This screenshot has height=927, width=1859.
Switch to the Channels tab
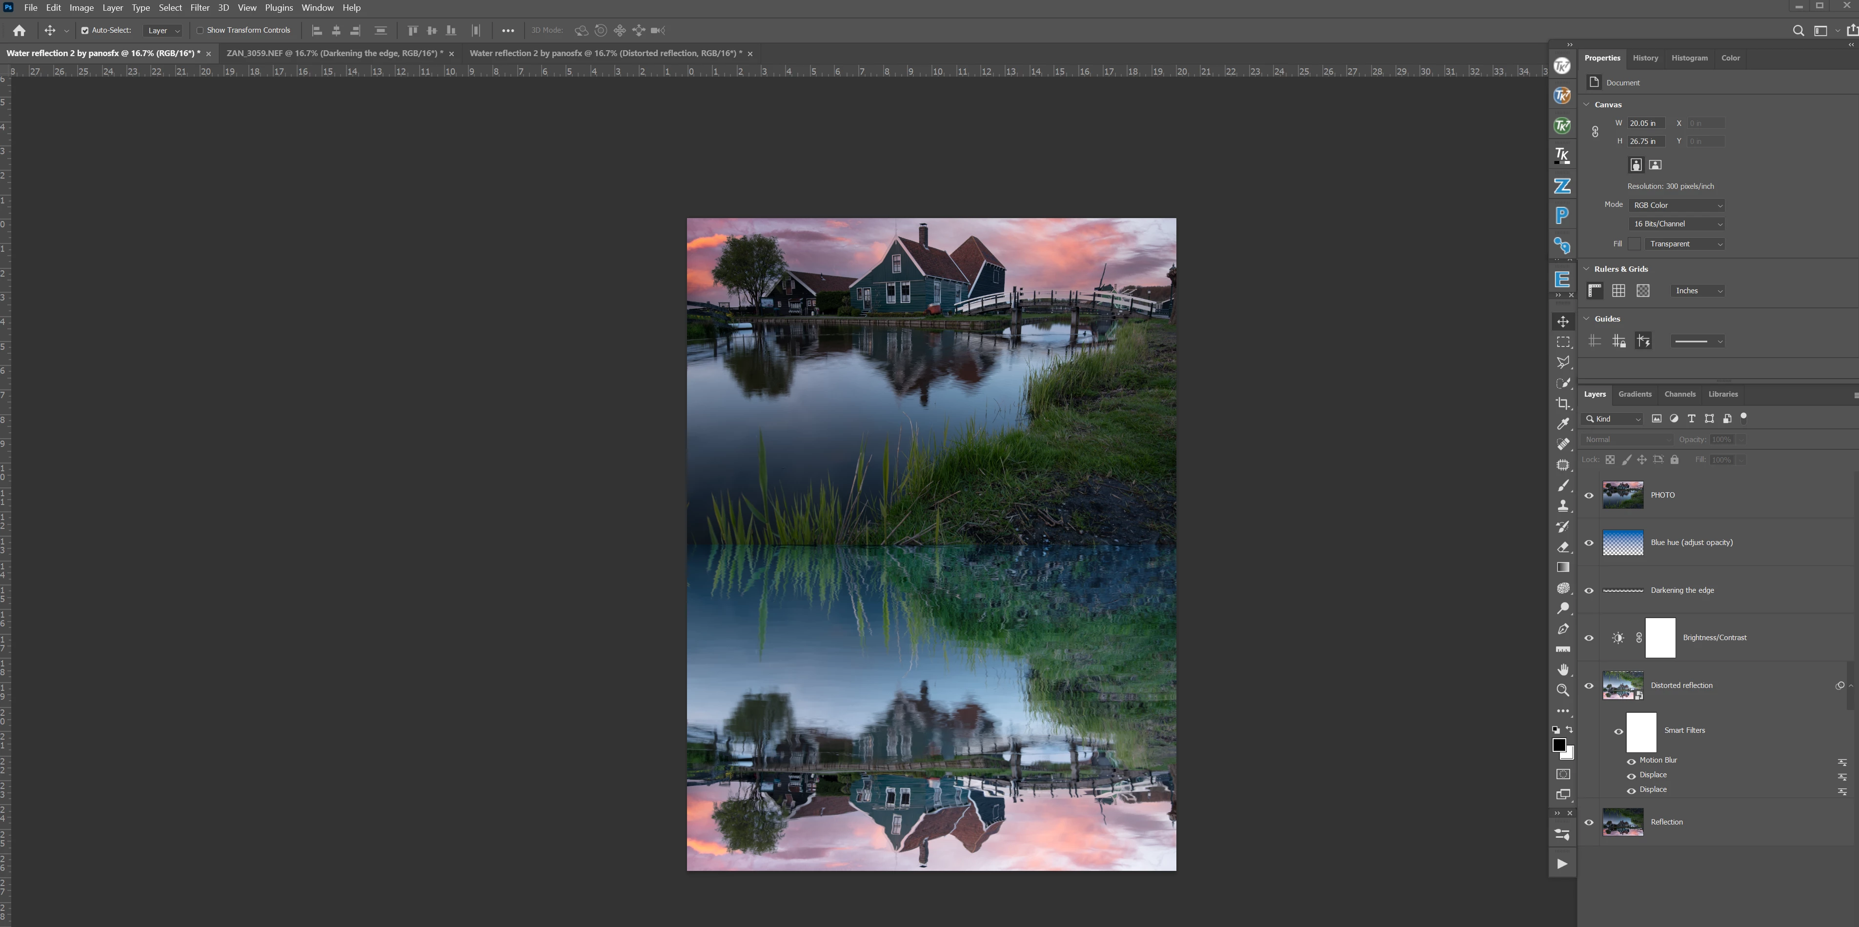point(1679,395)
